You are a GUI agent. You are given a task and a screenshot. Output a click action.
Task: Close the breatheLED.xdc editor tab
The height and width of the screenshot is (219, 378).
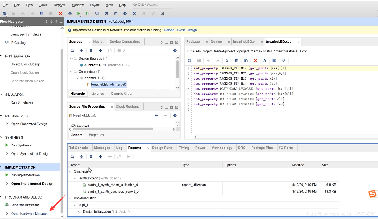coord(298,42)
